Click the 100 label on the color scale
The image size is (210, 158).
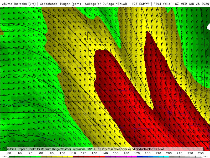(x=62, y=153)
